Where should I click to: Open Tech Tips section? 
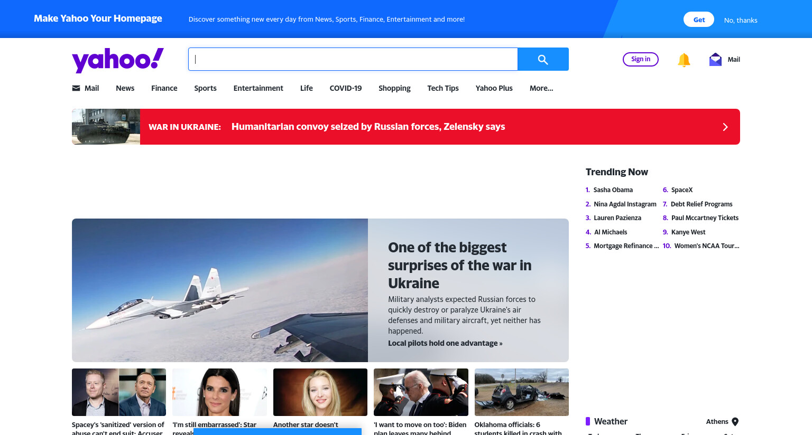pyautogui.click(x=443, y=88)
